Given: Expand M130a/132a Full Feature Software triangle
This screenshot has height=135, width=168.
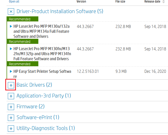Looking at the screenshot, I should coord(11,26).
